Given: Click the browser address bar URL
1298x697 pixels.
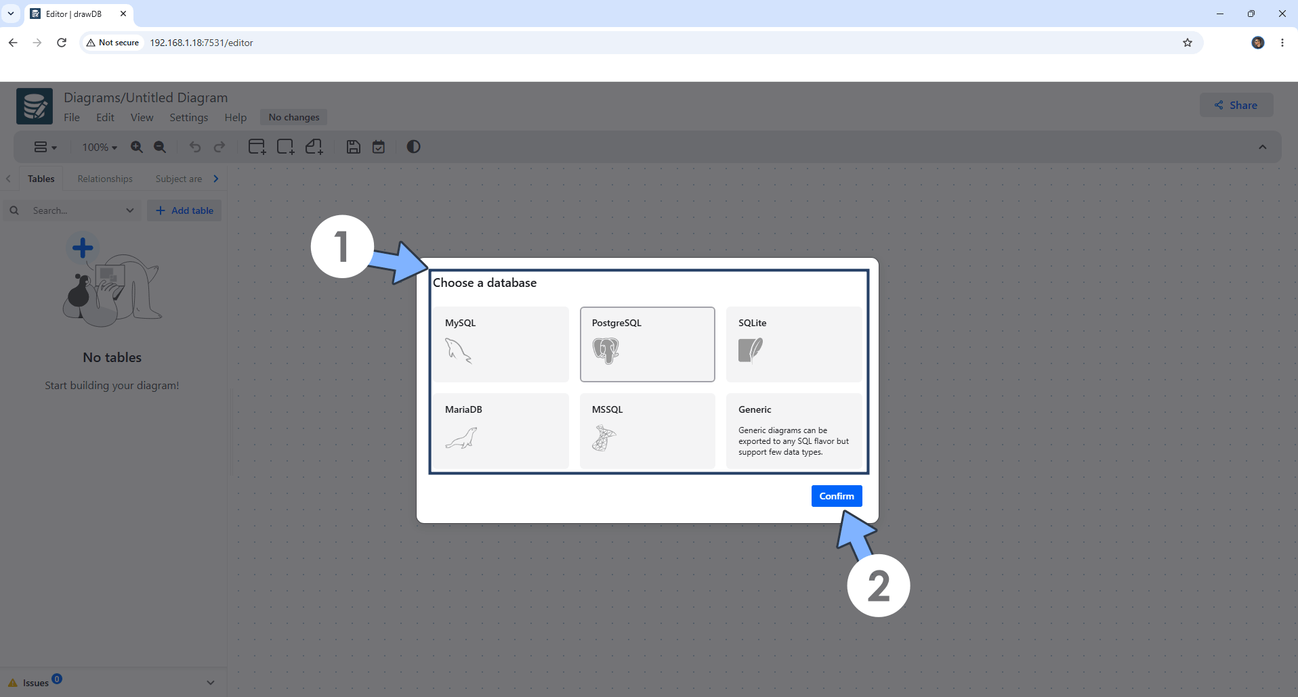Looking at the screenshot, I should (202, 43).
